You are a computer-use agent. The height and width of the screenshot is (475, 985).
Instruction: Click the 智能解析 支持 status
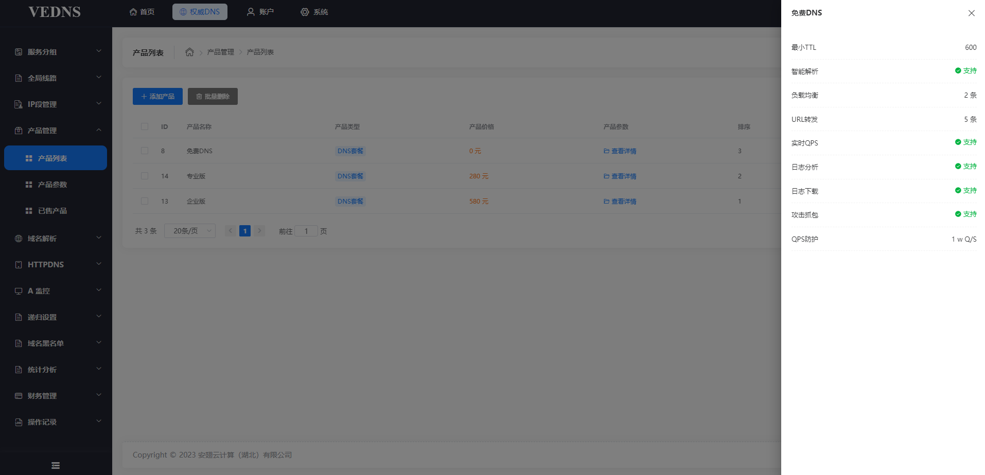click(x=965, y=71)
